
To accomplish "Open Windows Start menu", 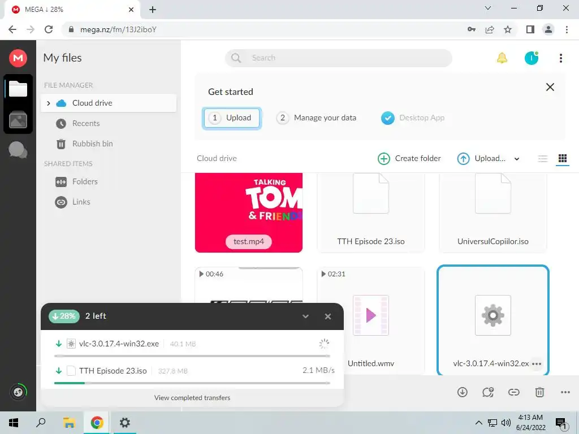I will pos(14,423).
